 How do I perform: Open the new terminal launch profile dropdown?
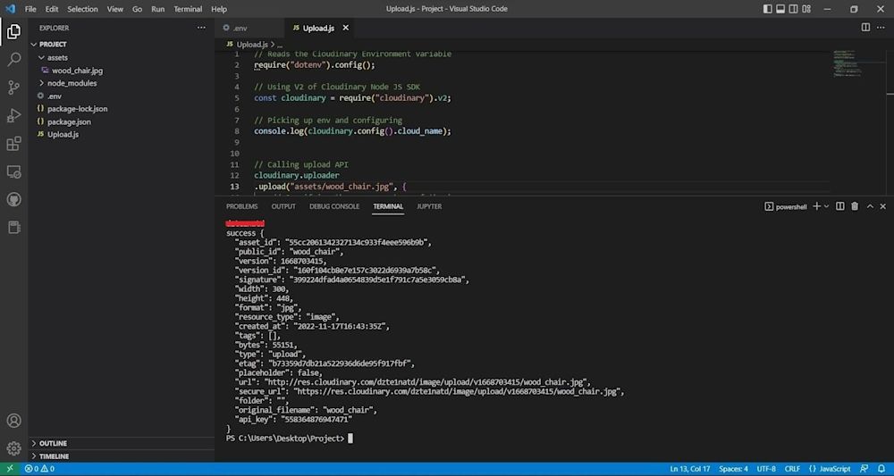[826, 206]
